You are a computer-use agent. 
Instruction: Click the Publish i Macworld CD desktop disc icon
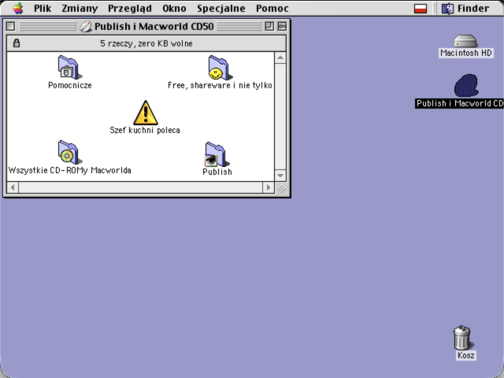click(466, 86)
